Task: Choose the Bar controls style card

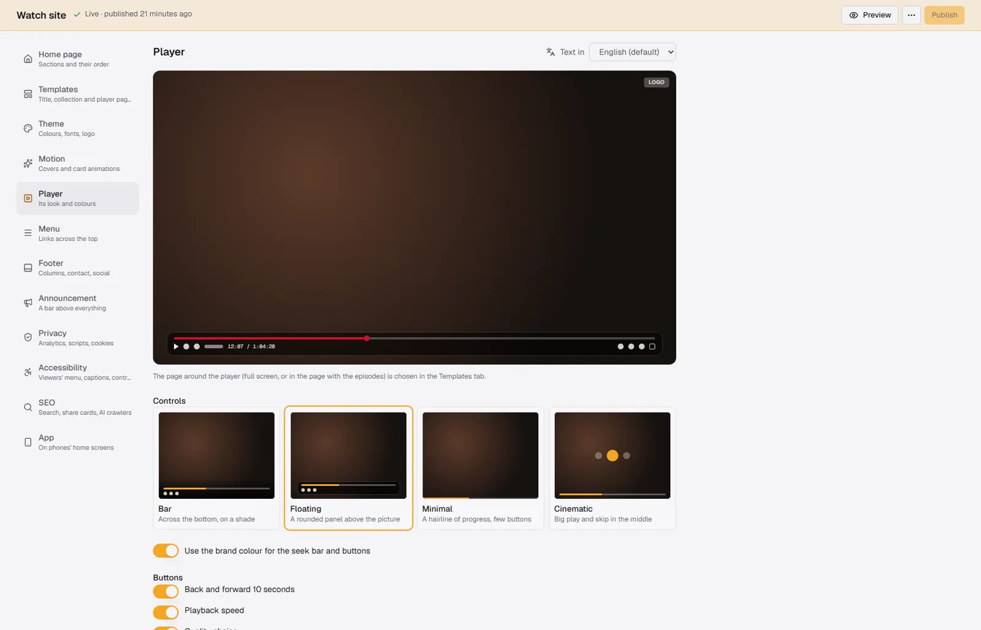Action: click(216, 468)
